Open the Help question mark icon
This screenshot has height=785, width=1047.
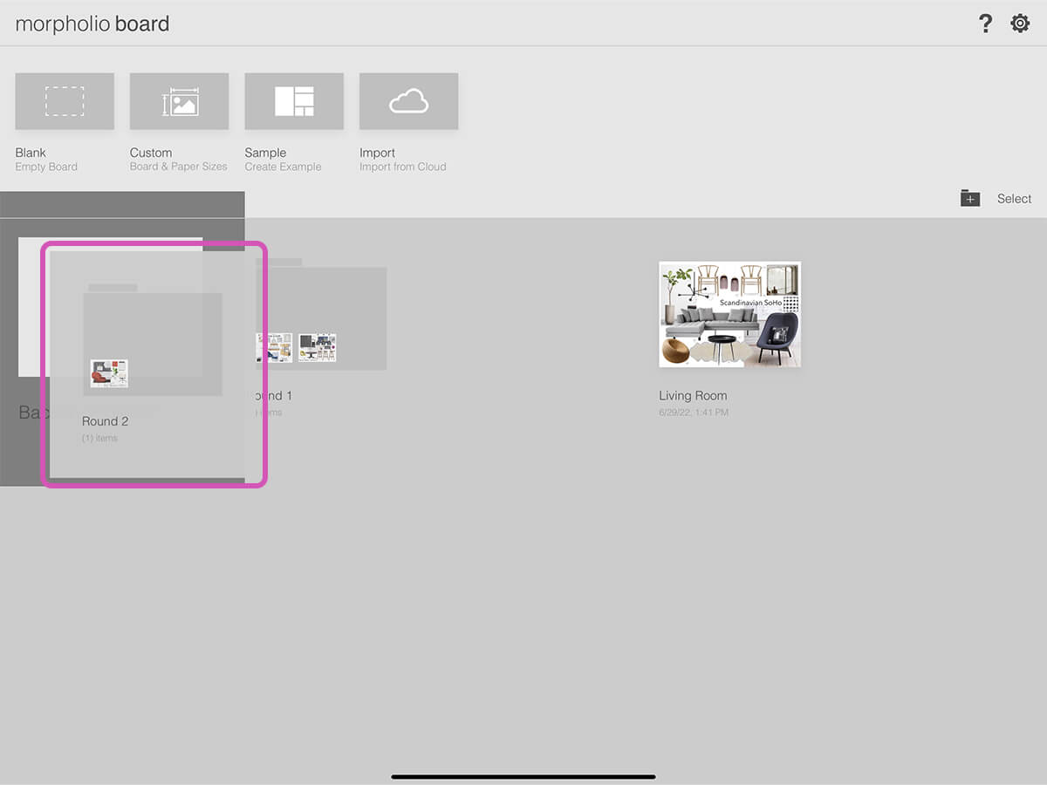coord(985,24)
